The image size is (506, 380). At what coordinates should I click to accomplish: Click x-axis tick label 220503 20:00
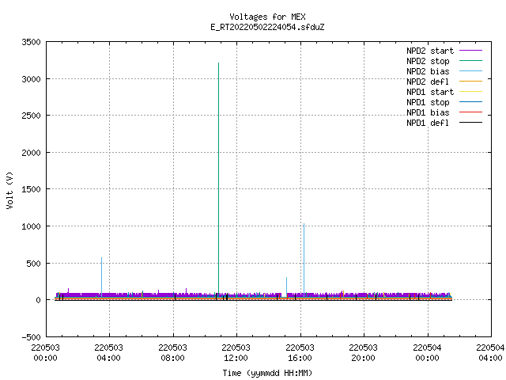tap(363, 353)
